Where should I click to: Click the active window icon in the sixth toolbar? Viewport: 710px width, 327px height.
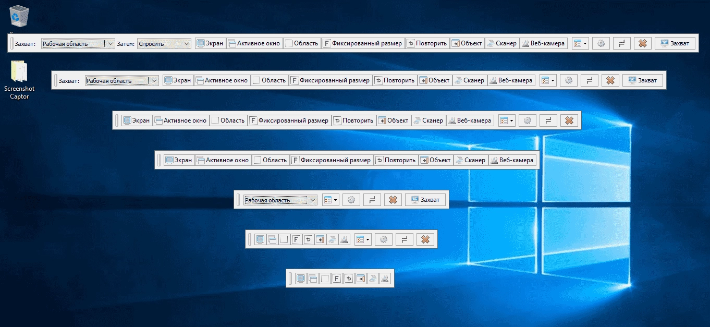pyautogui.click(x=272, y=239)
